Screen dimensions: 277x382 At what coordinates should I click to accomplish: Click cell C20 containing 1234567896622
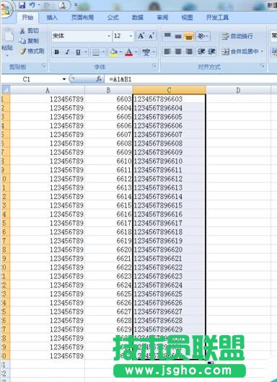170,267
